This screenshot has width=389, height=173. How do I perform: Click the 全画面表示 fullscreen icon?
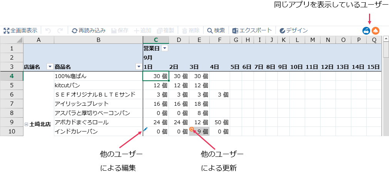point(7,30)
